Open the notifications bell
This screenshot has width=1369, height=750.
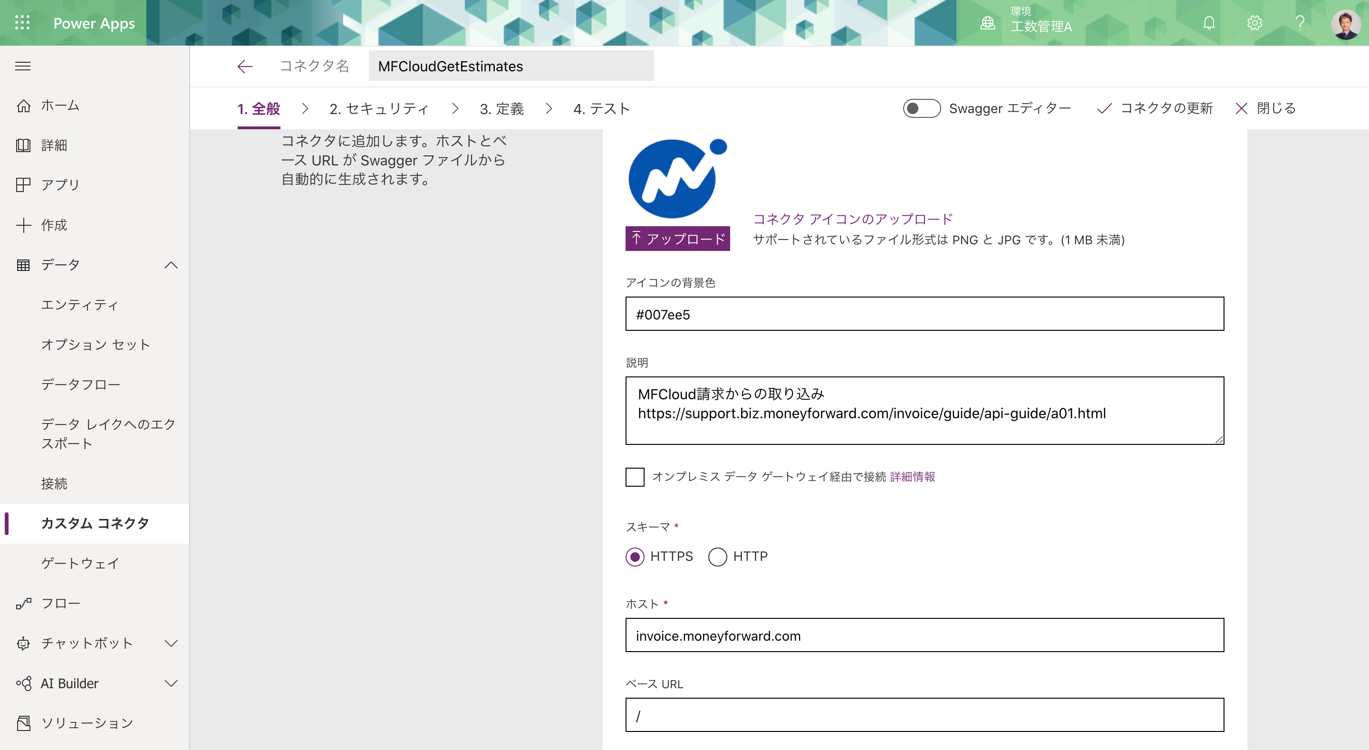pos(1208,22)
